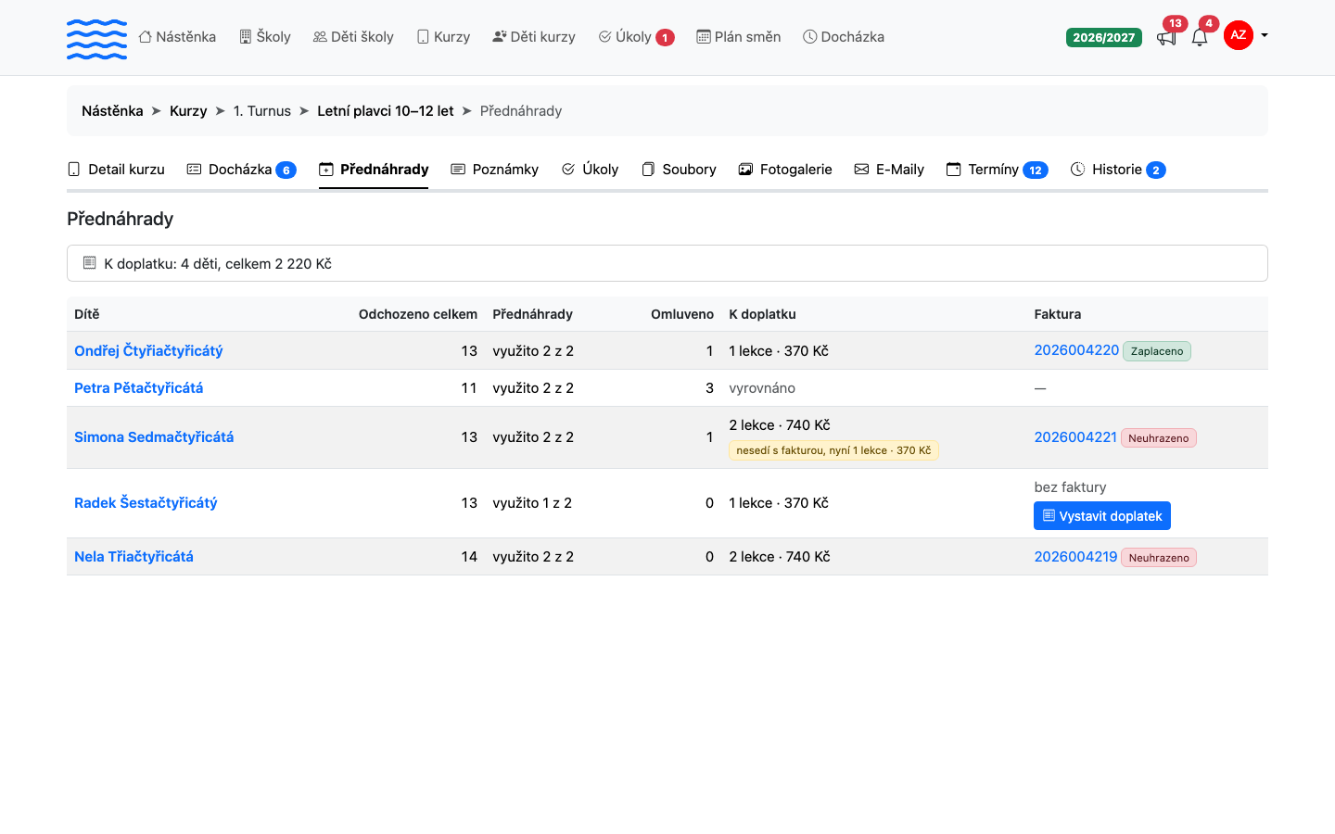Open the megaphone announcements icon
1335x834 pixels.
pyautogui.click(x=1166, y=37)
